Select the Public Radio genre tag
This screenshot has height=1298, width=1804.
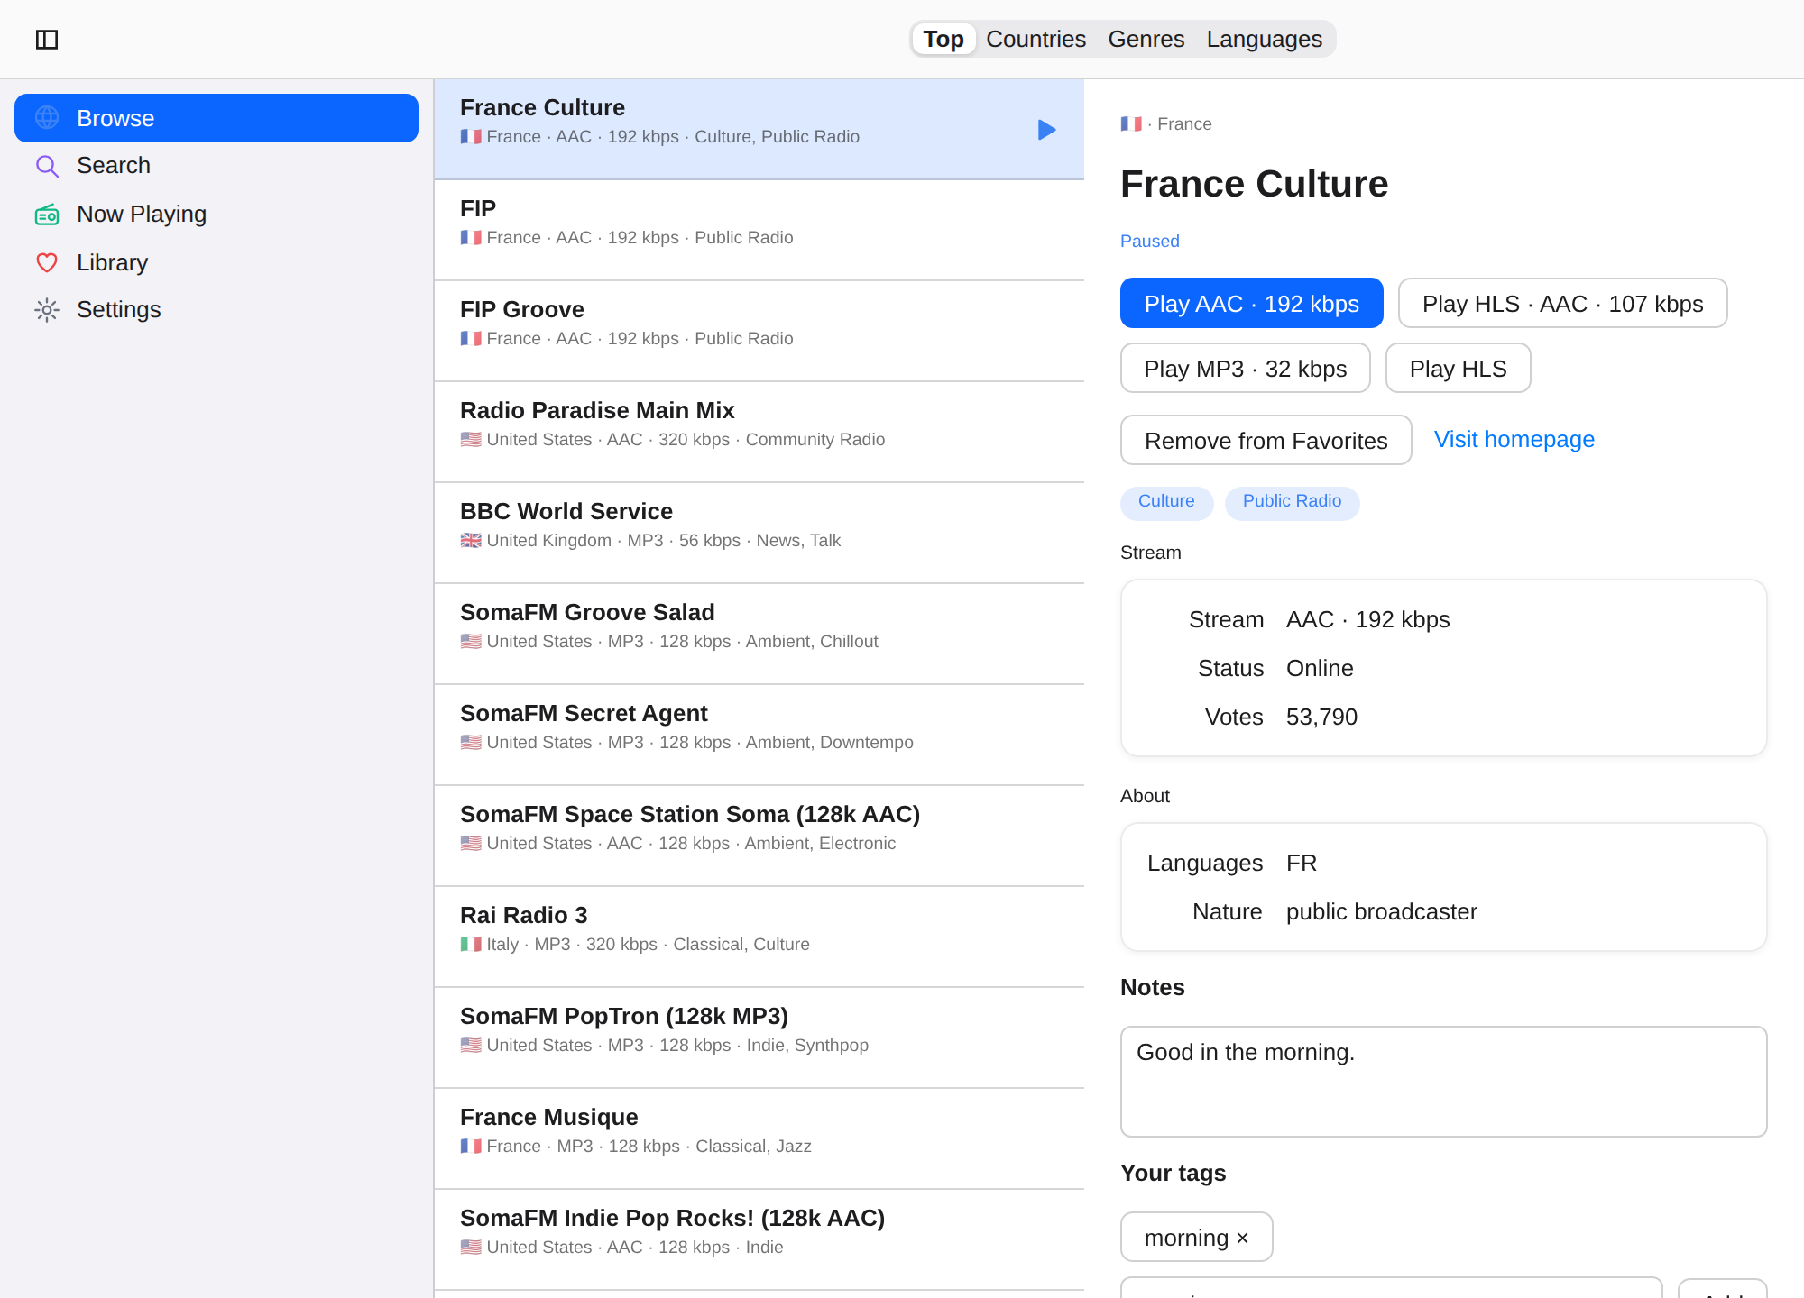1292,502
